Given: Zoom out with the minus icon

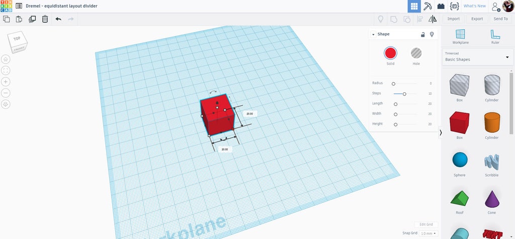Looking at the screenshot, I should 6,93.
